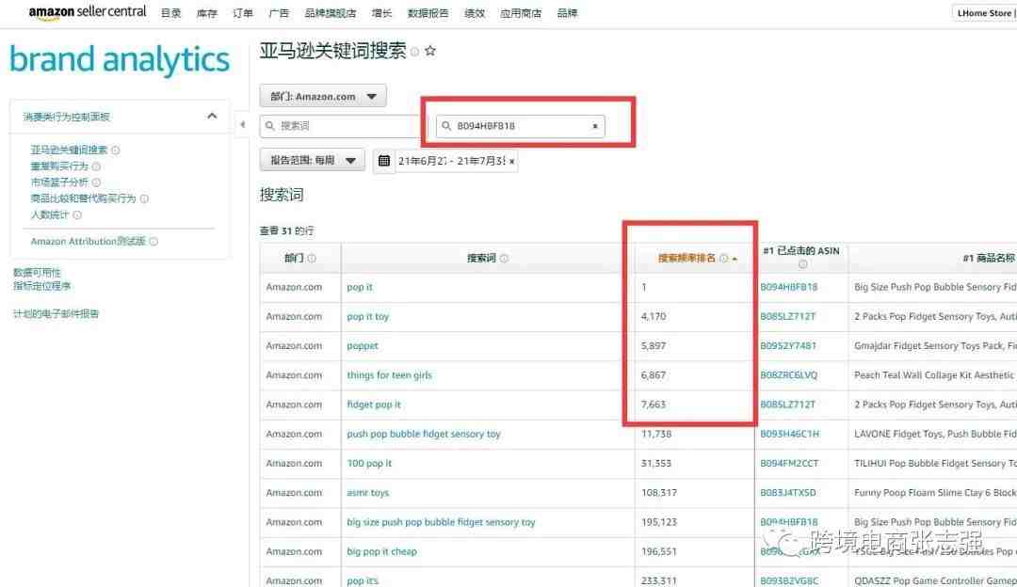Click info icon in 部门 column header
Image resolution: width=1017 pixels, height=587 pixels.
click(x=312, y=259)
